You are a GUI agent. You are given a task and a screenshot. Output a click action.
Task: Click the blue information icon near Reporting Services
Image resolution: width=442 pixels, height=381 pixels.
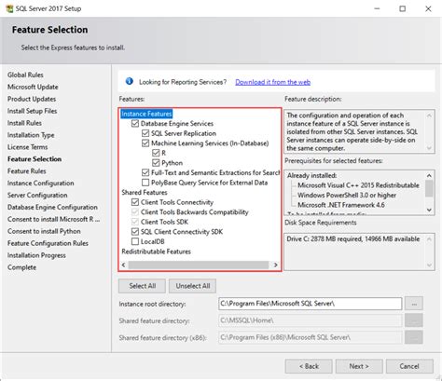coord(130,81)
